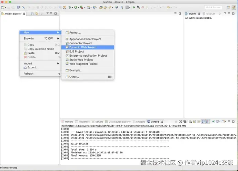This screenshot has width=238, height=171.
Task: Click the globe web browser toolbar icon
Action: [x=117, y=7]
